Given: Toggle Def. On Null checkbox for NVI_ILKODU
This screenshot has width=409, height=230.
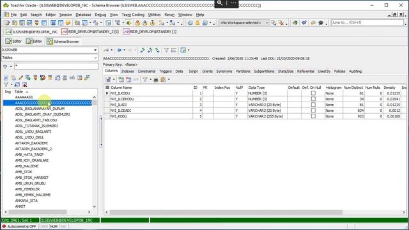Looking at the screenshot, I should 313,93.
